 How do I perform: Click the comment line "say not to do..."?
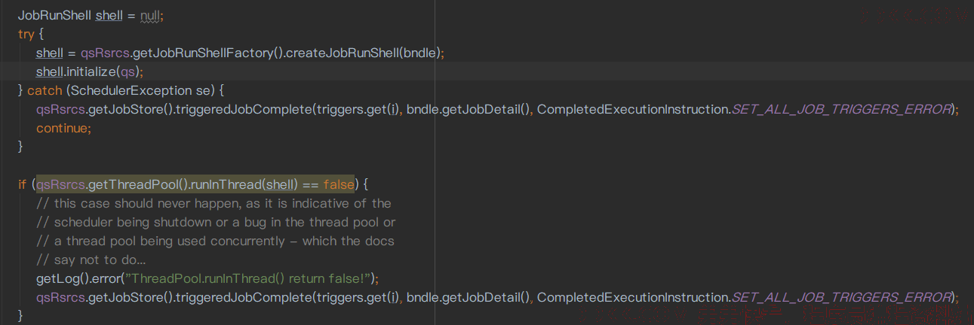pyautogui.click(x=91, y=260)
